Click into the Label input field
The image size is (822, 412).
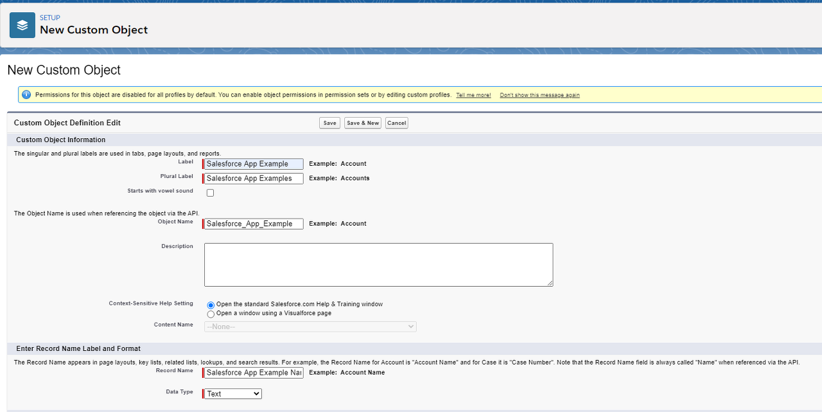pos(254,164)
